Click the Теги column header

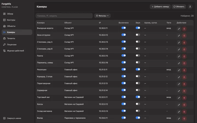click(x=169, y=23)
